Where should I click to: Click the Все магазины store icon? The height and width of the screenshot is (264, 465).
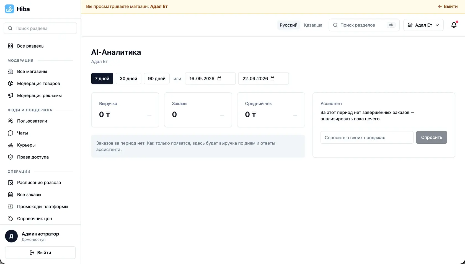coord(11,71)
